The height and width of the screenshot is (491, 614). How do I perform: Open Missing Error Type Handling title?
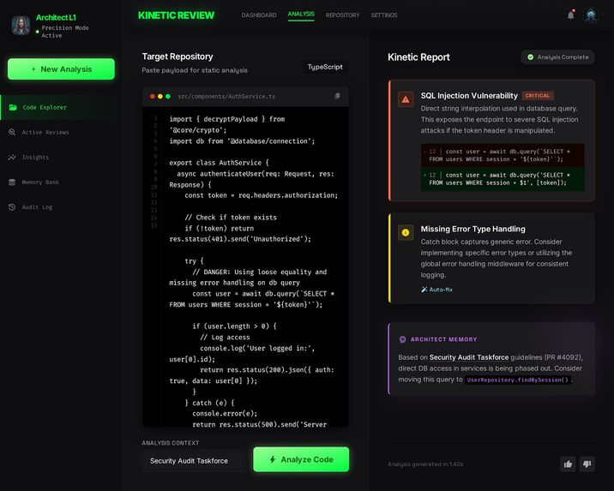click(x=473, y=230)
